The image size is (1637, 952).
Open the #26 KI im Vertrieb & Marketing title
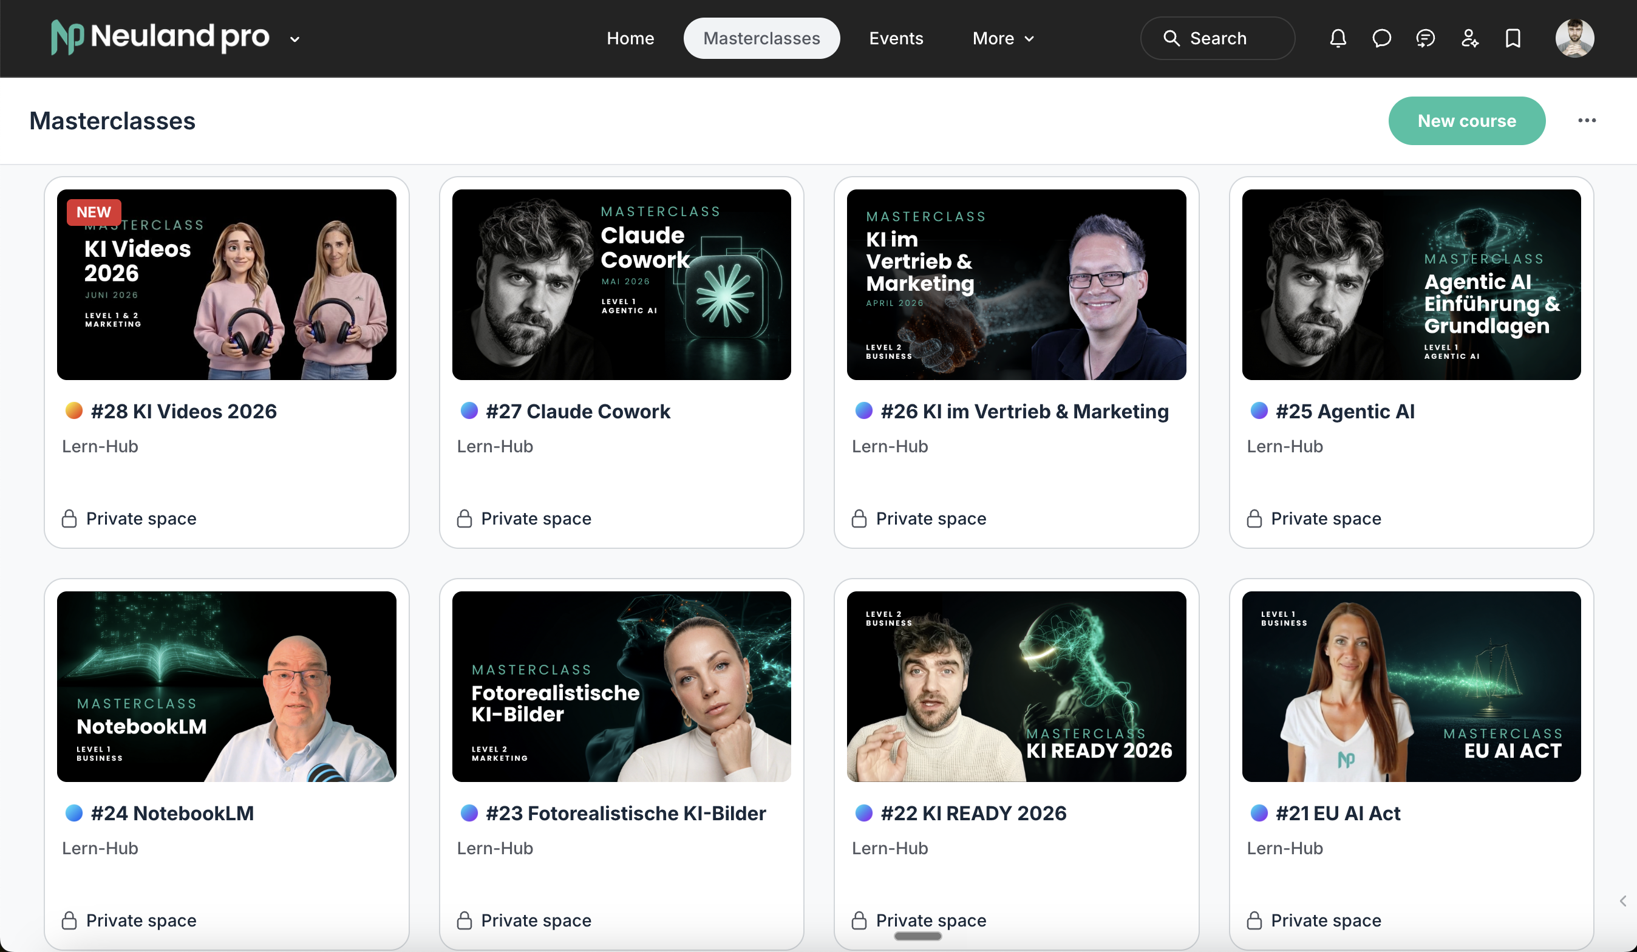click(x=1024, y=411)
